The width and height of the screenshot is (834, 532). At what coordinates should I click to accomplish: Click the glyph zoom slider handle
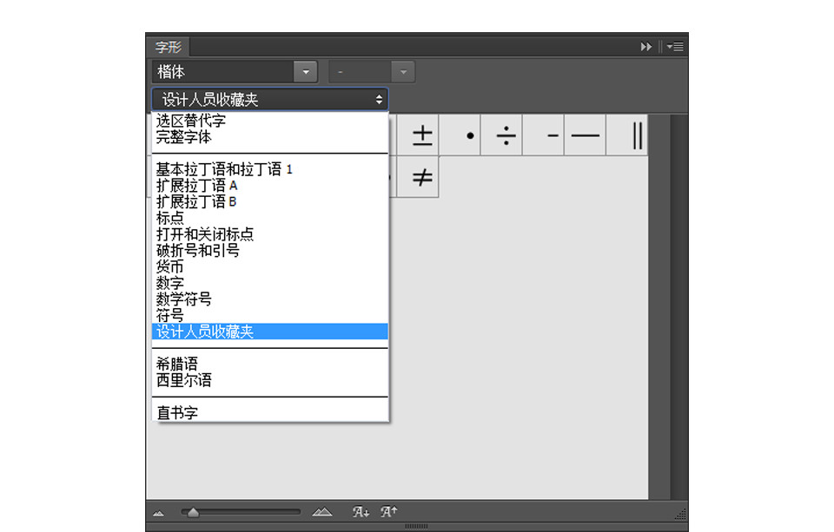(193, 512)
